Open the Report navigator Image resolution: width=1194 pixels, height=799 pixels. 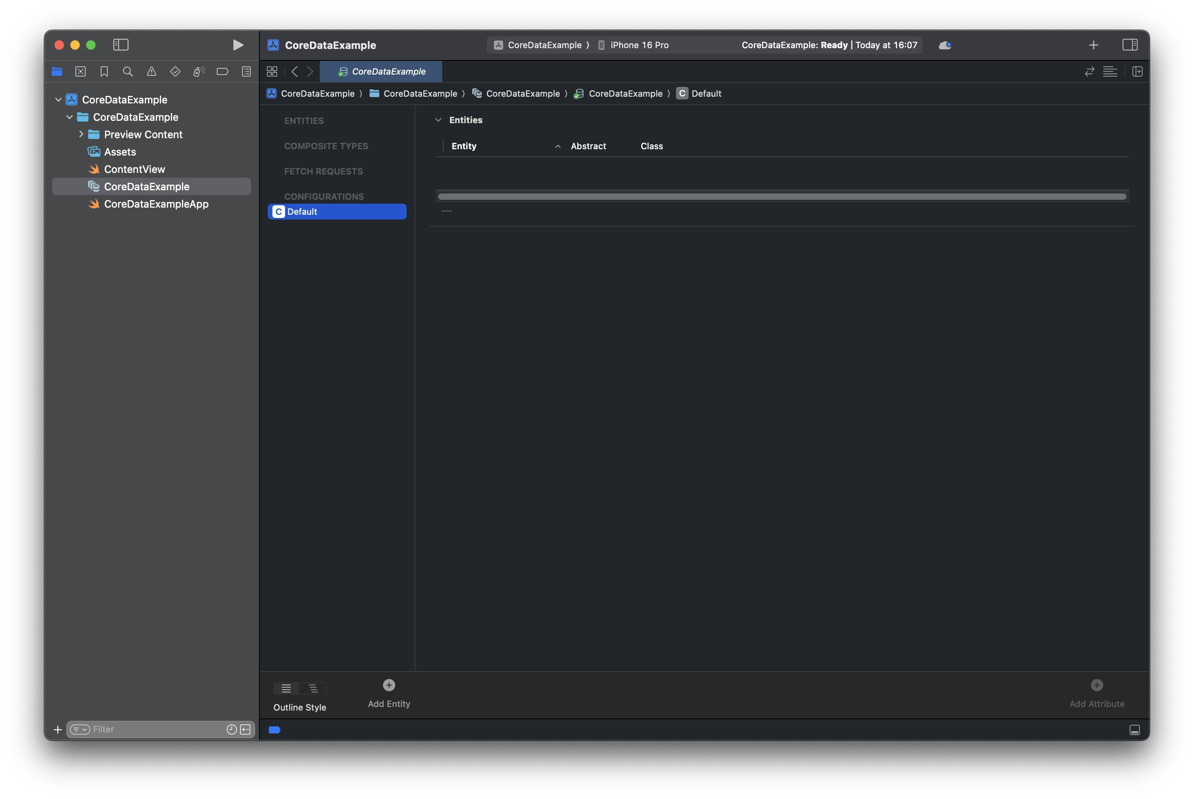246,72
